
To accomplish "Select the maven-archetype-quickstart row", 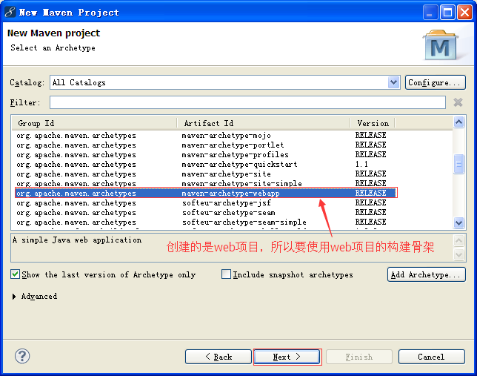I will coord(206,165).
